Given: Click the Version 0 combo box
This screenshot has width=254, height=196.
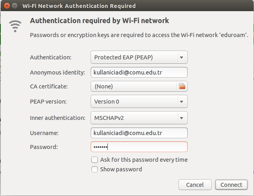Looking at the screenshot, I should click(x=139, y=102).
